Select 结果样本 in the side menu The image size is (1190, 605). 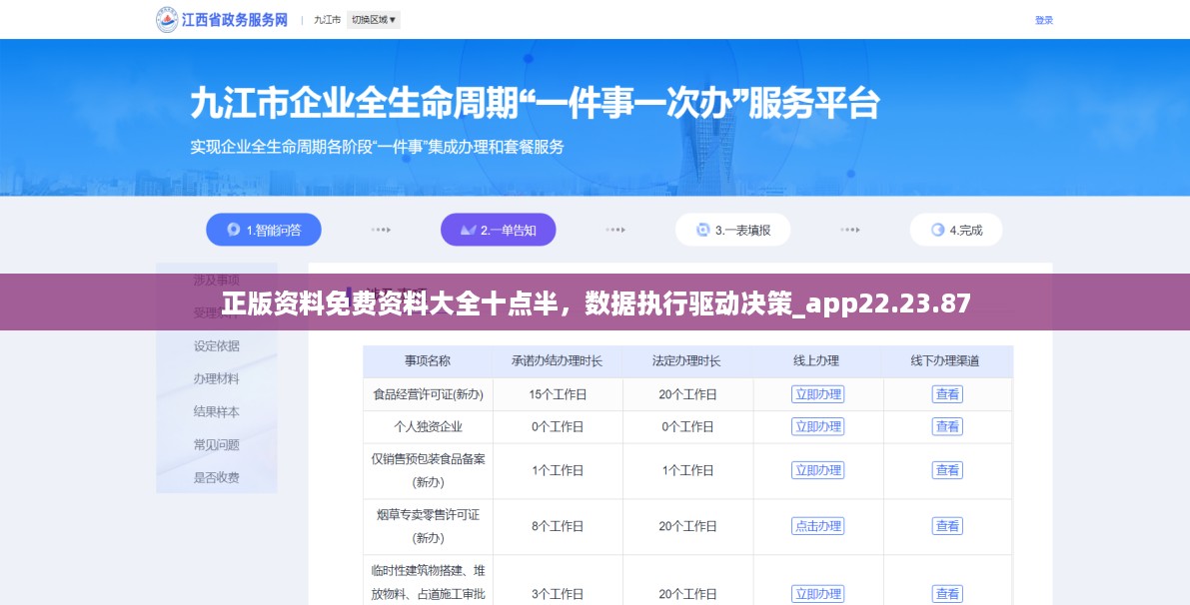(216, 411)
